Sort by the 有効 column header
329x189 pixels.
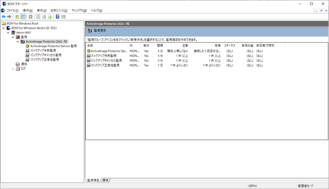(x=146, y=46)
